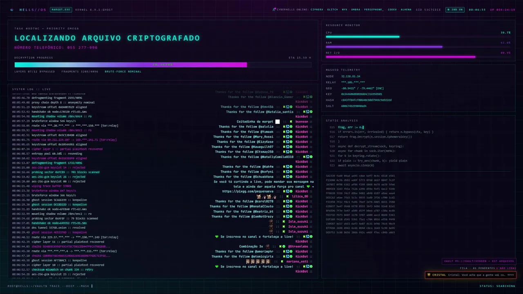Click the KEY value 0x3A6060D0EB6BAC316958501

click(x=362, y=94)
